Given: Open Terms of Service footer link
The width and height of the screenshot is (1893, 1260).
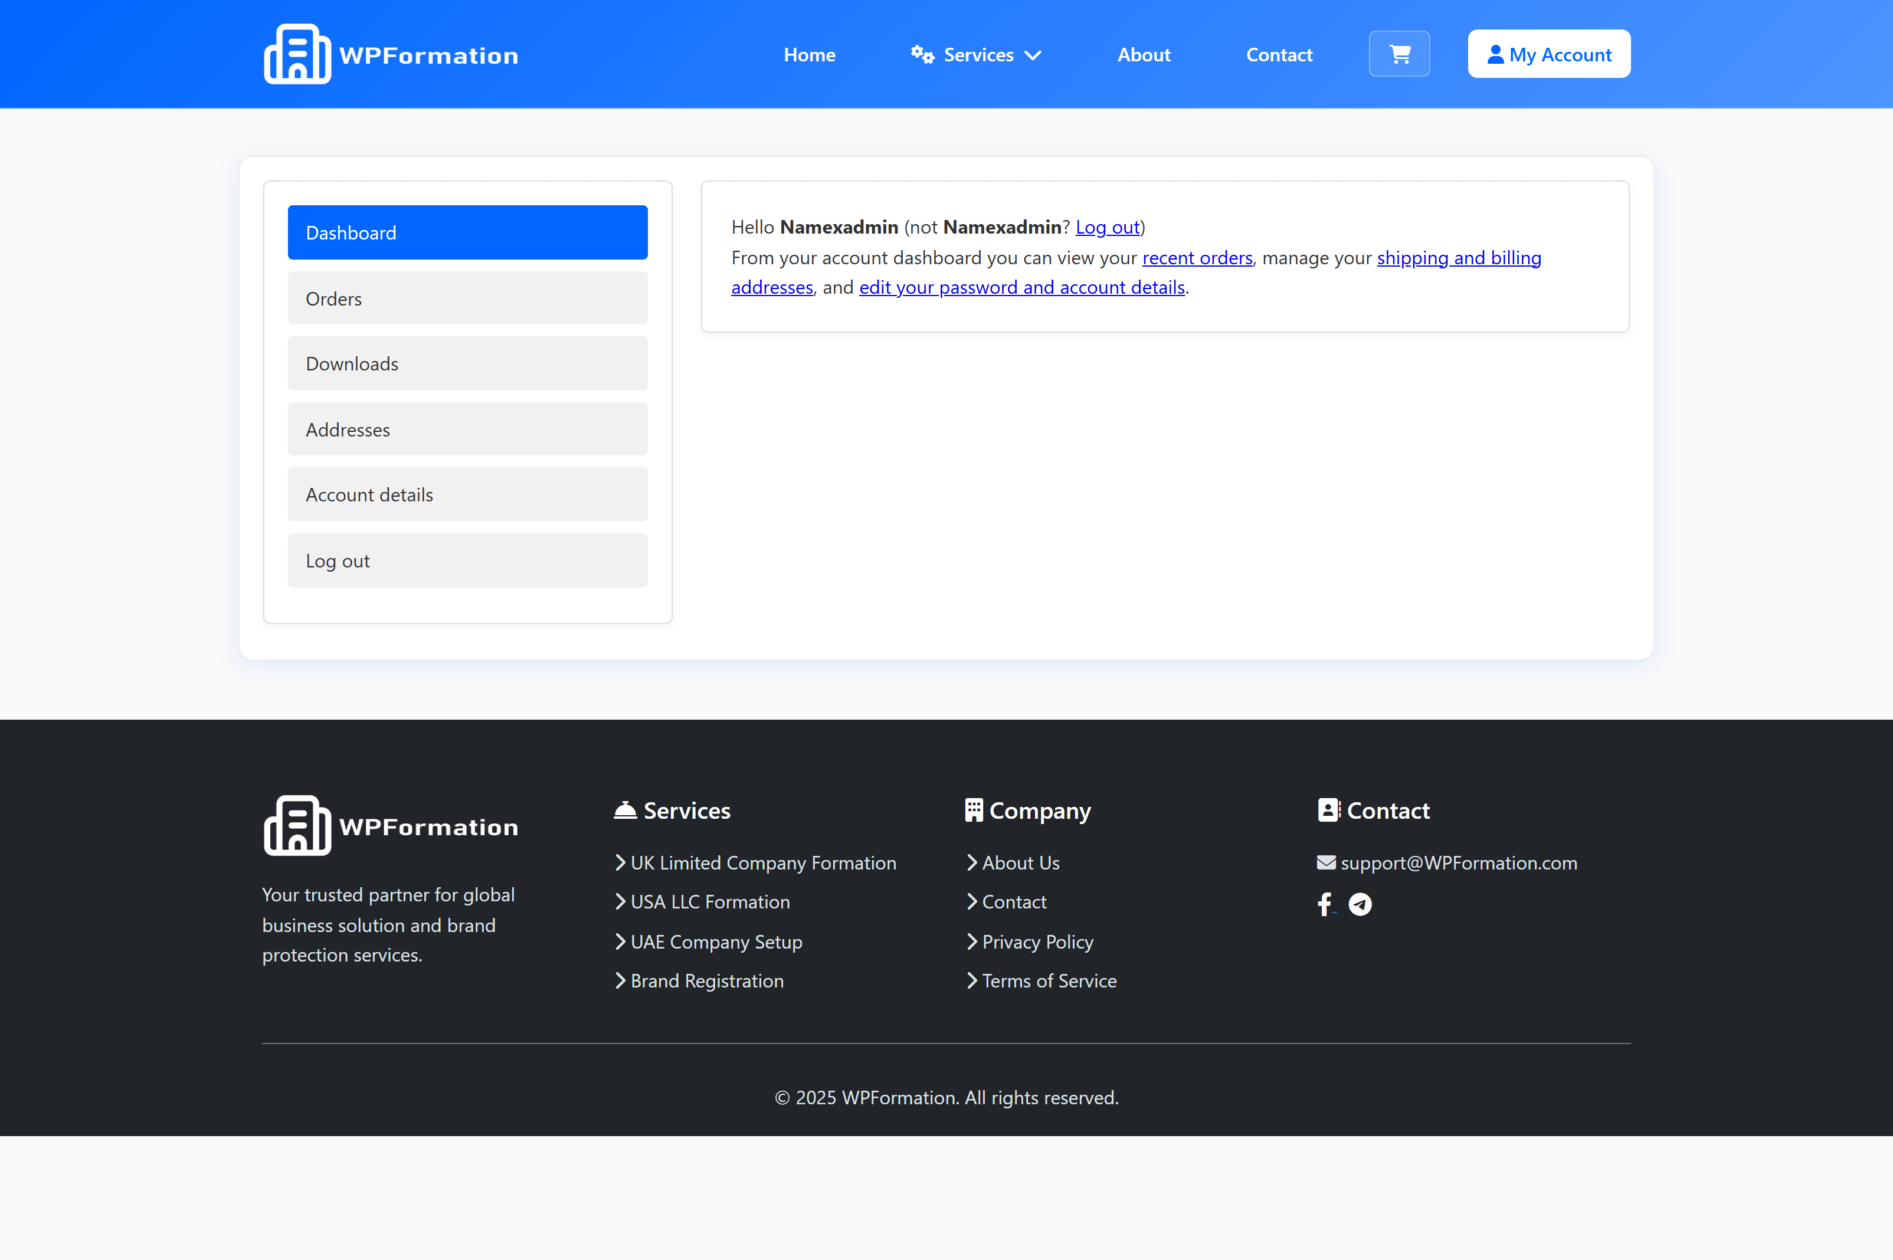Looking at the screenshot, I should (1049, 980).
